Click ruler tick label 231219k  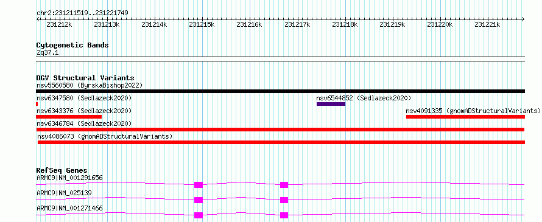pos(392,24)
